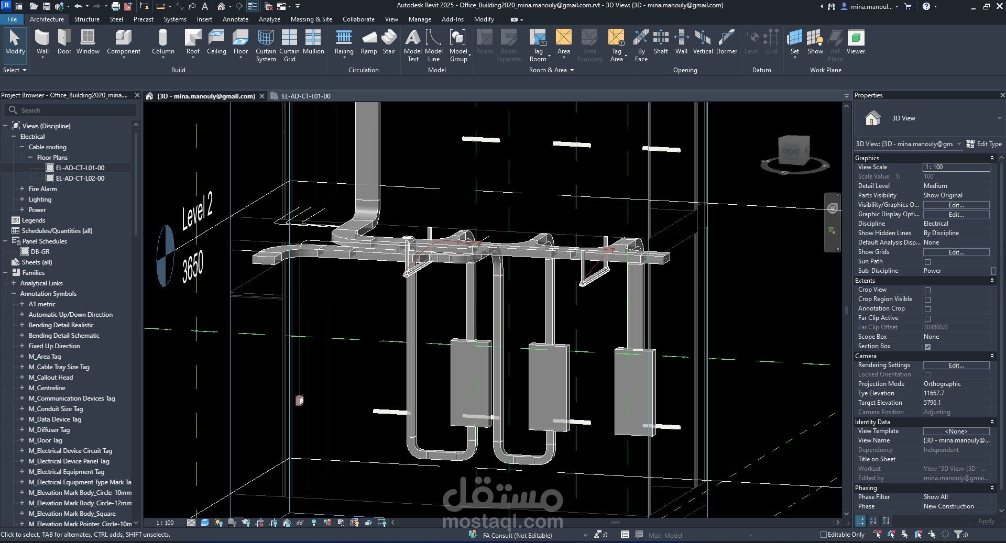
Task: Expand the M_Area Tag family
Action: tap(22, 356)
